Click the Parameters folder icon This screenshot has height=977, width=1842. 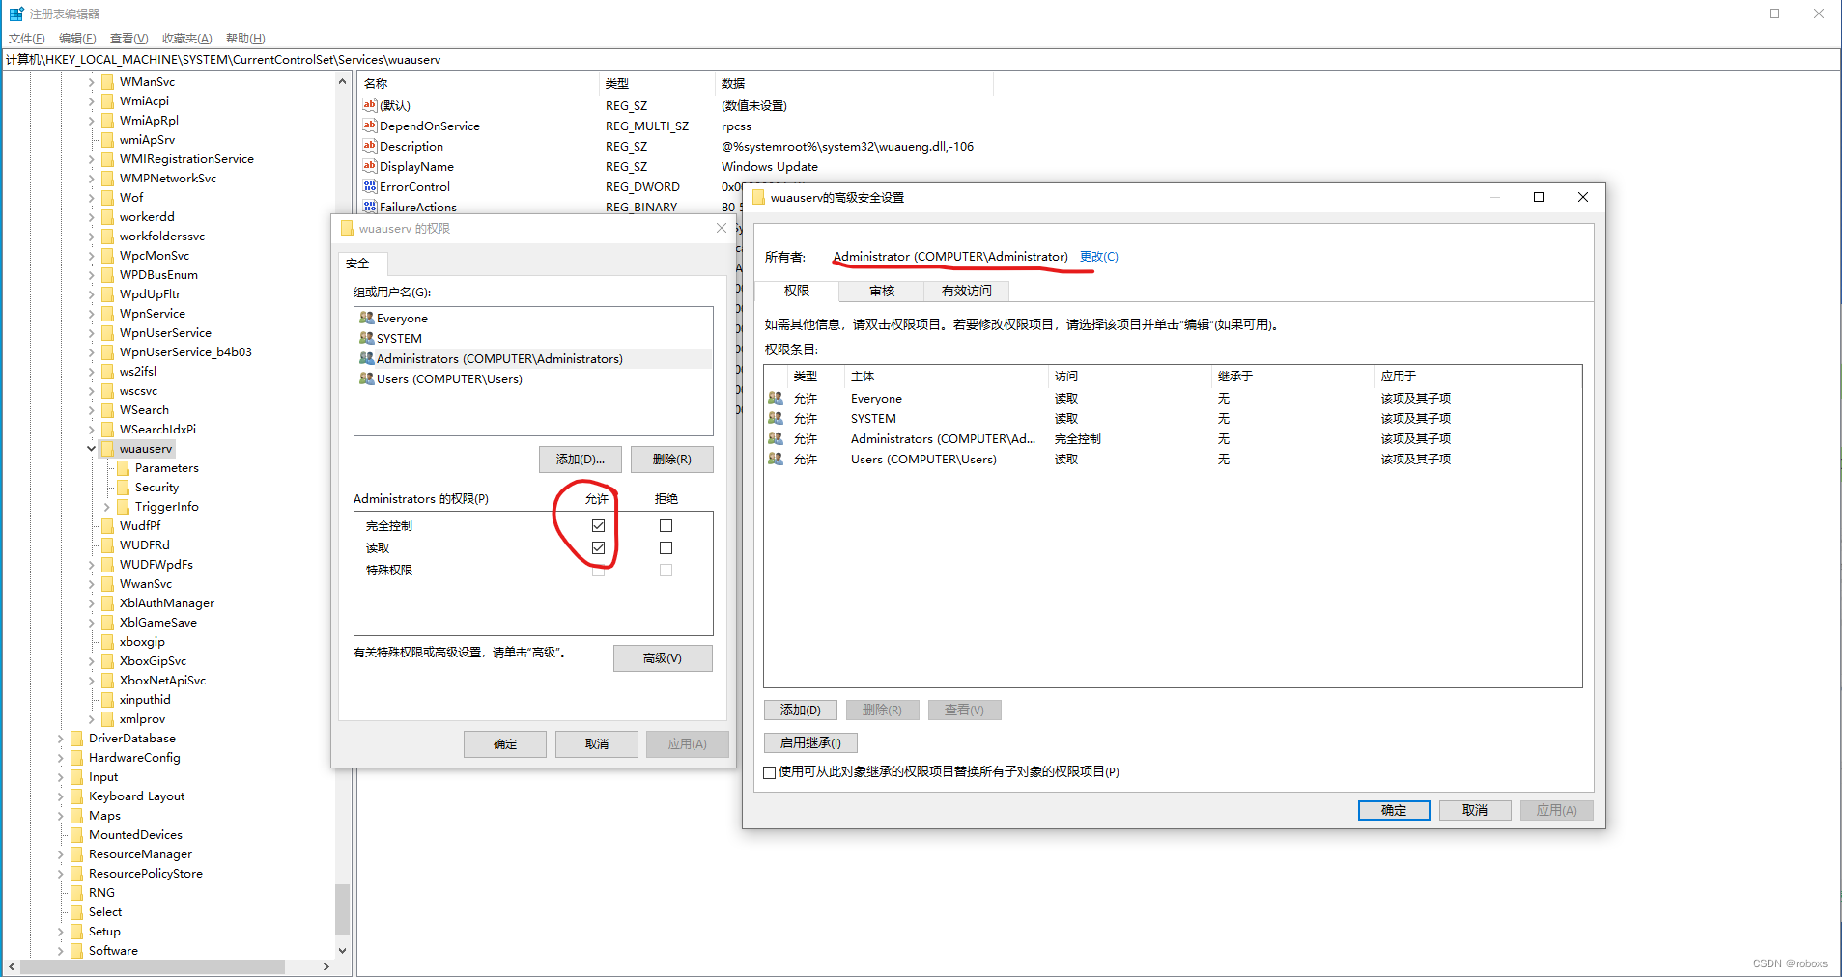tap(123, 468)
